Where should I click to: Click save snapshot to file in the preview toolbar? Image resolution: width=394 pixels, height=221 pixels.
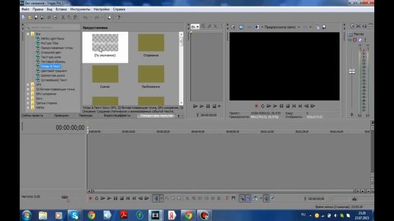coord(324,27)
